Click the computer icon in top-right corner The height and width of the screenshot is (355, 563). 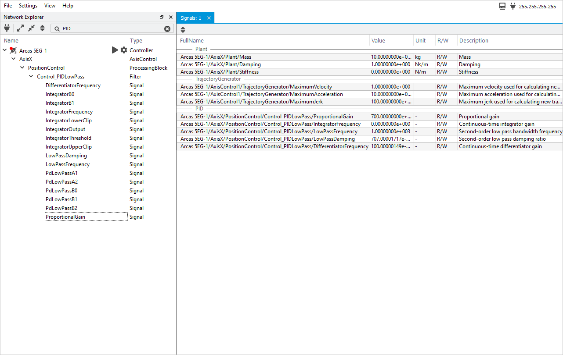[x=502, y=6]
